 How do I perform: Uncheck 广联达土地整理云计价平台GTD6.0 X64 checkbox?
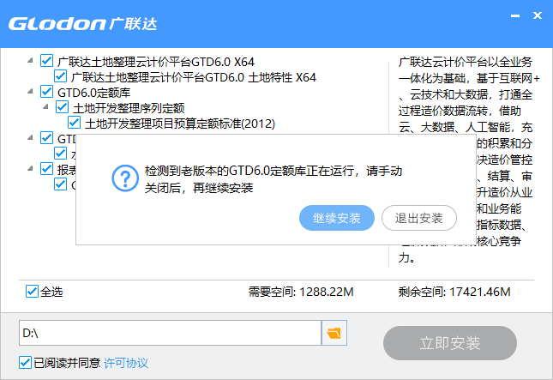(46, 61)
